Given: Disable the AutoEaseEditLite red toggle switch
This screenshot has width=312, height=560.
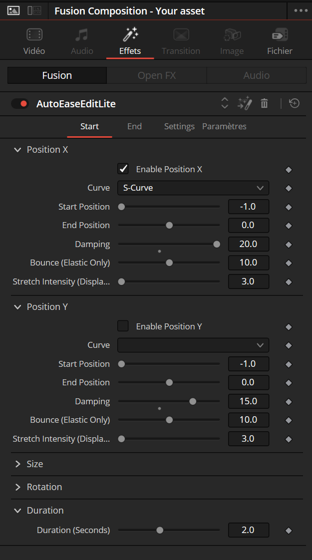Looking at the screenshot, I should pos(20,104).
